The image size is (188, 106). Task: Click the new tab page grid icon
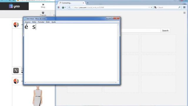[x=184, y=13]
